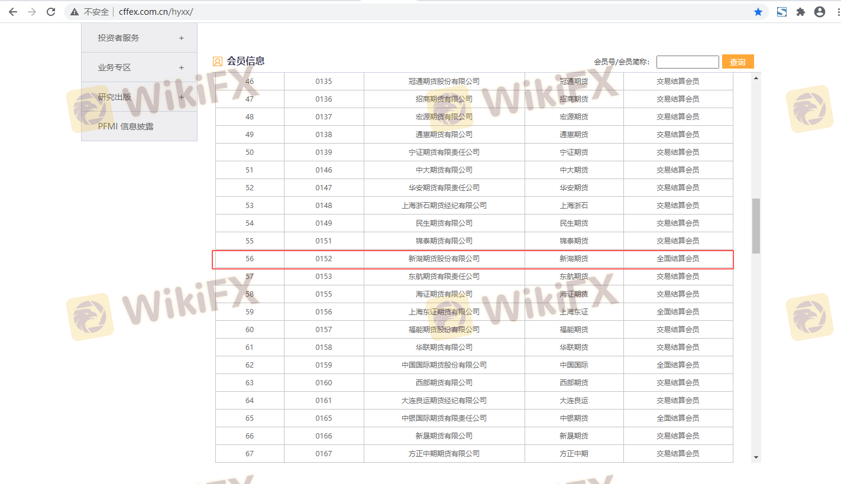
Task: Expand the 研究出版 section plus sign
Action: pos(182,97)
